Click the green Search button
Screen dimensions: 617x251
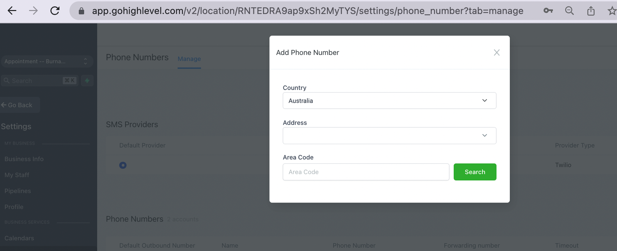click(475, 172)
